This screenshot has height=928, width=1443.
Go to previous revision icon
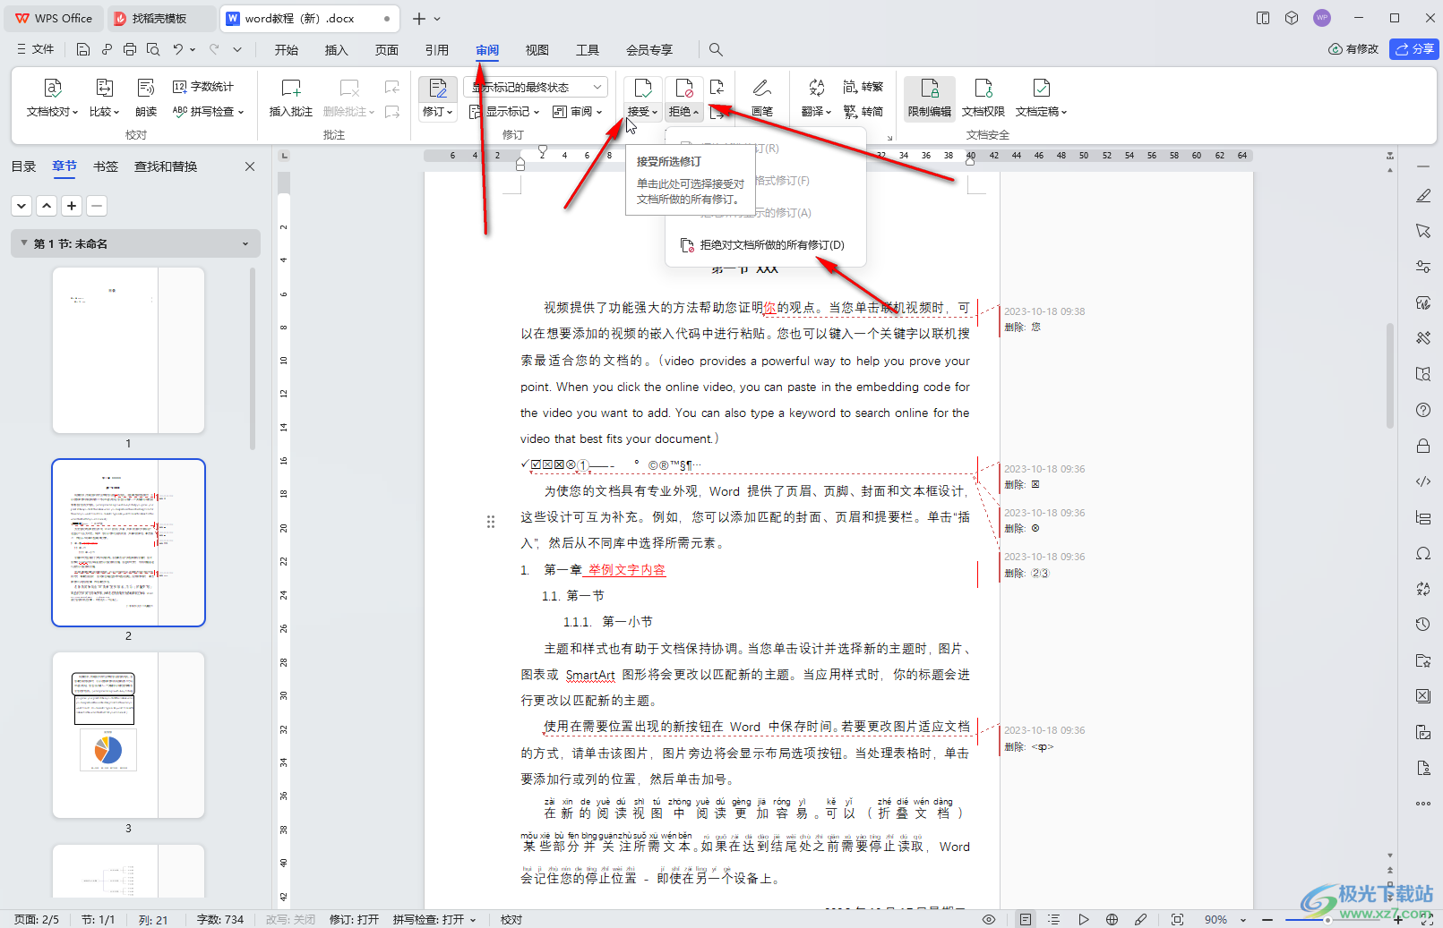(x=717, y=87)
